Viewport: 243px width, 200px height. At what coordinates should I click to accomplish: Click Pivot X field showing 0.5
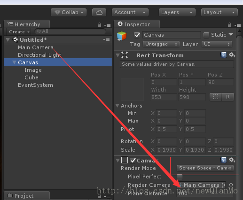tap(166, 129)
